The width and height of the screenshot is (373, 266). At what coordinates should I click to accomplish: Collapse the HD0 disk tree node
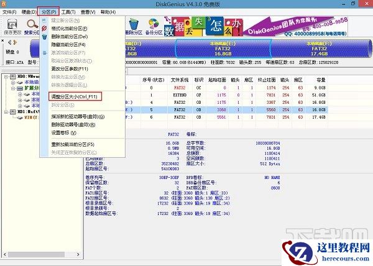[6, 77]
